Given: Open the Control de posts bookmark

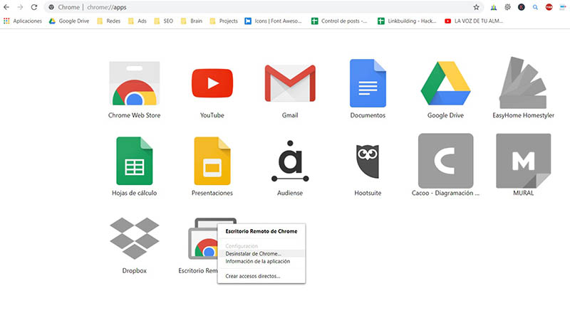Looking at the screenshot, I should point(339,21).
